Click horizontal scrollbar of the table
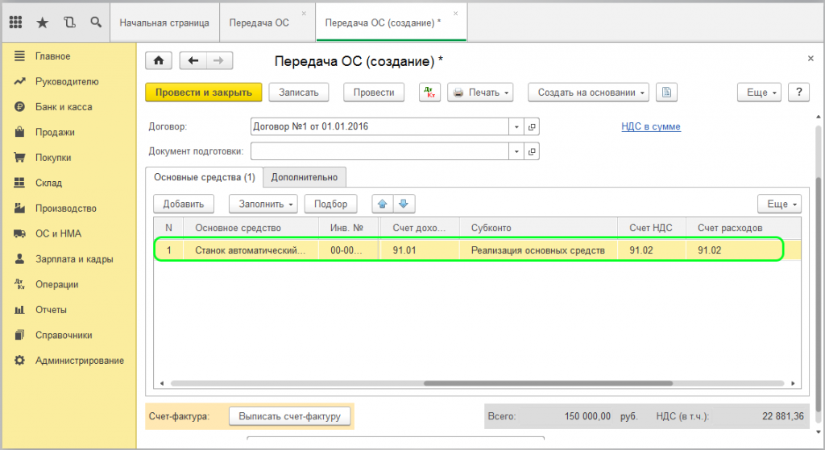 [548, 383]
